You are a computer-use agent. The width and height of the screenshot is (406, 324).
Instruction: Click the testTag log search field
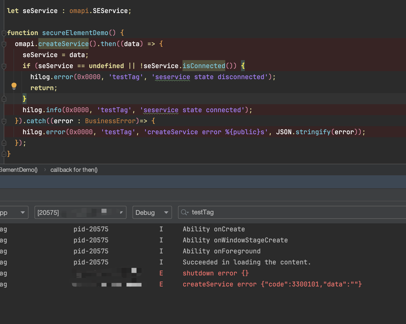(292, 212)
